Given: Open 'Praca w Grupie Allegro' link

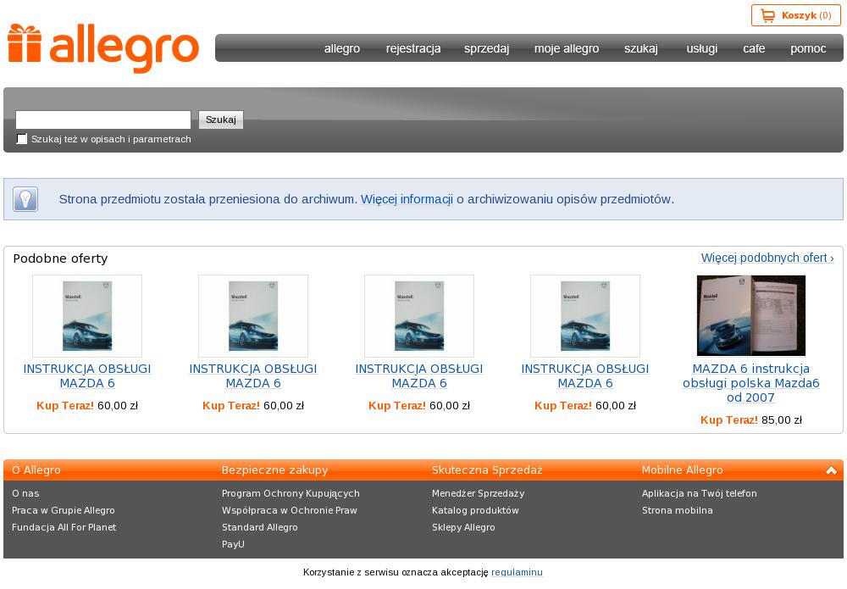Looking at the screenshot, I should (x=64, y=510).
